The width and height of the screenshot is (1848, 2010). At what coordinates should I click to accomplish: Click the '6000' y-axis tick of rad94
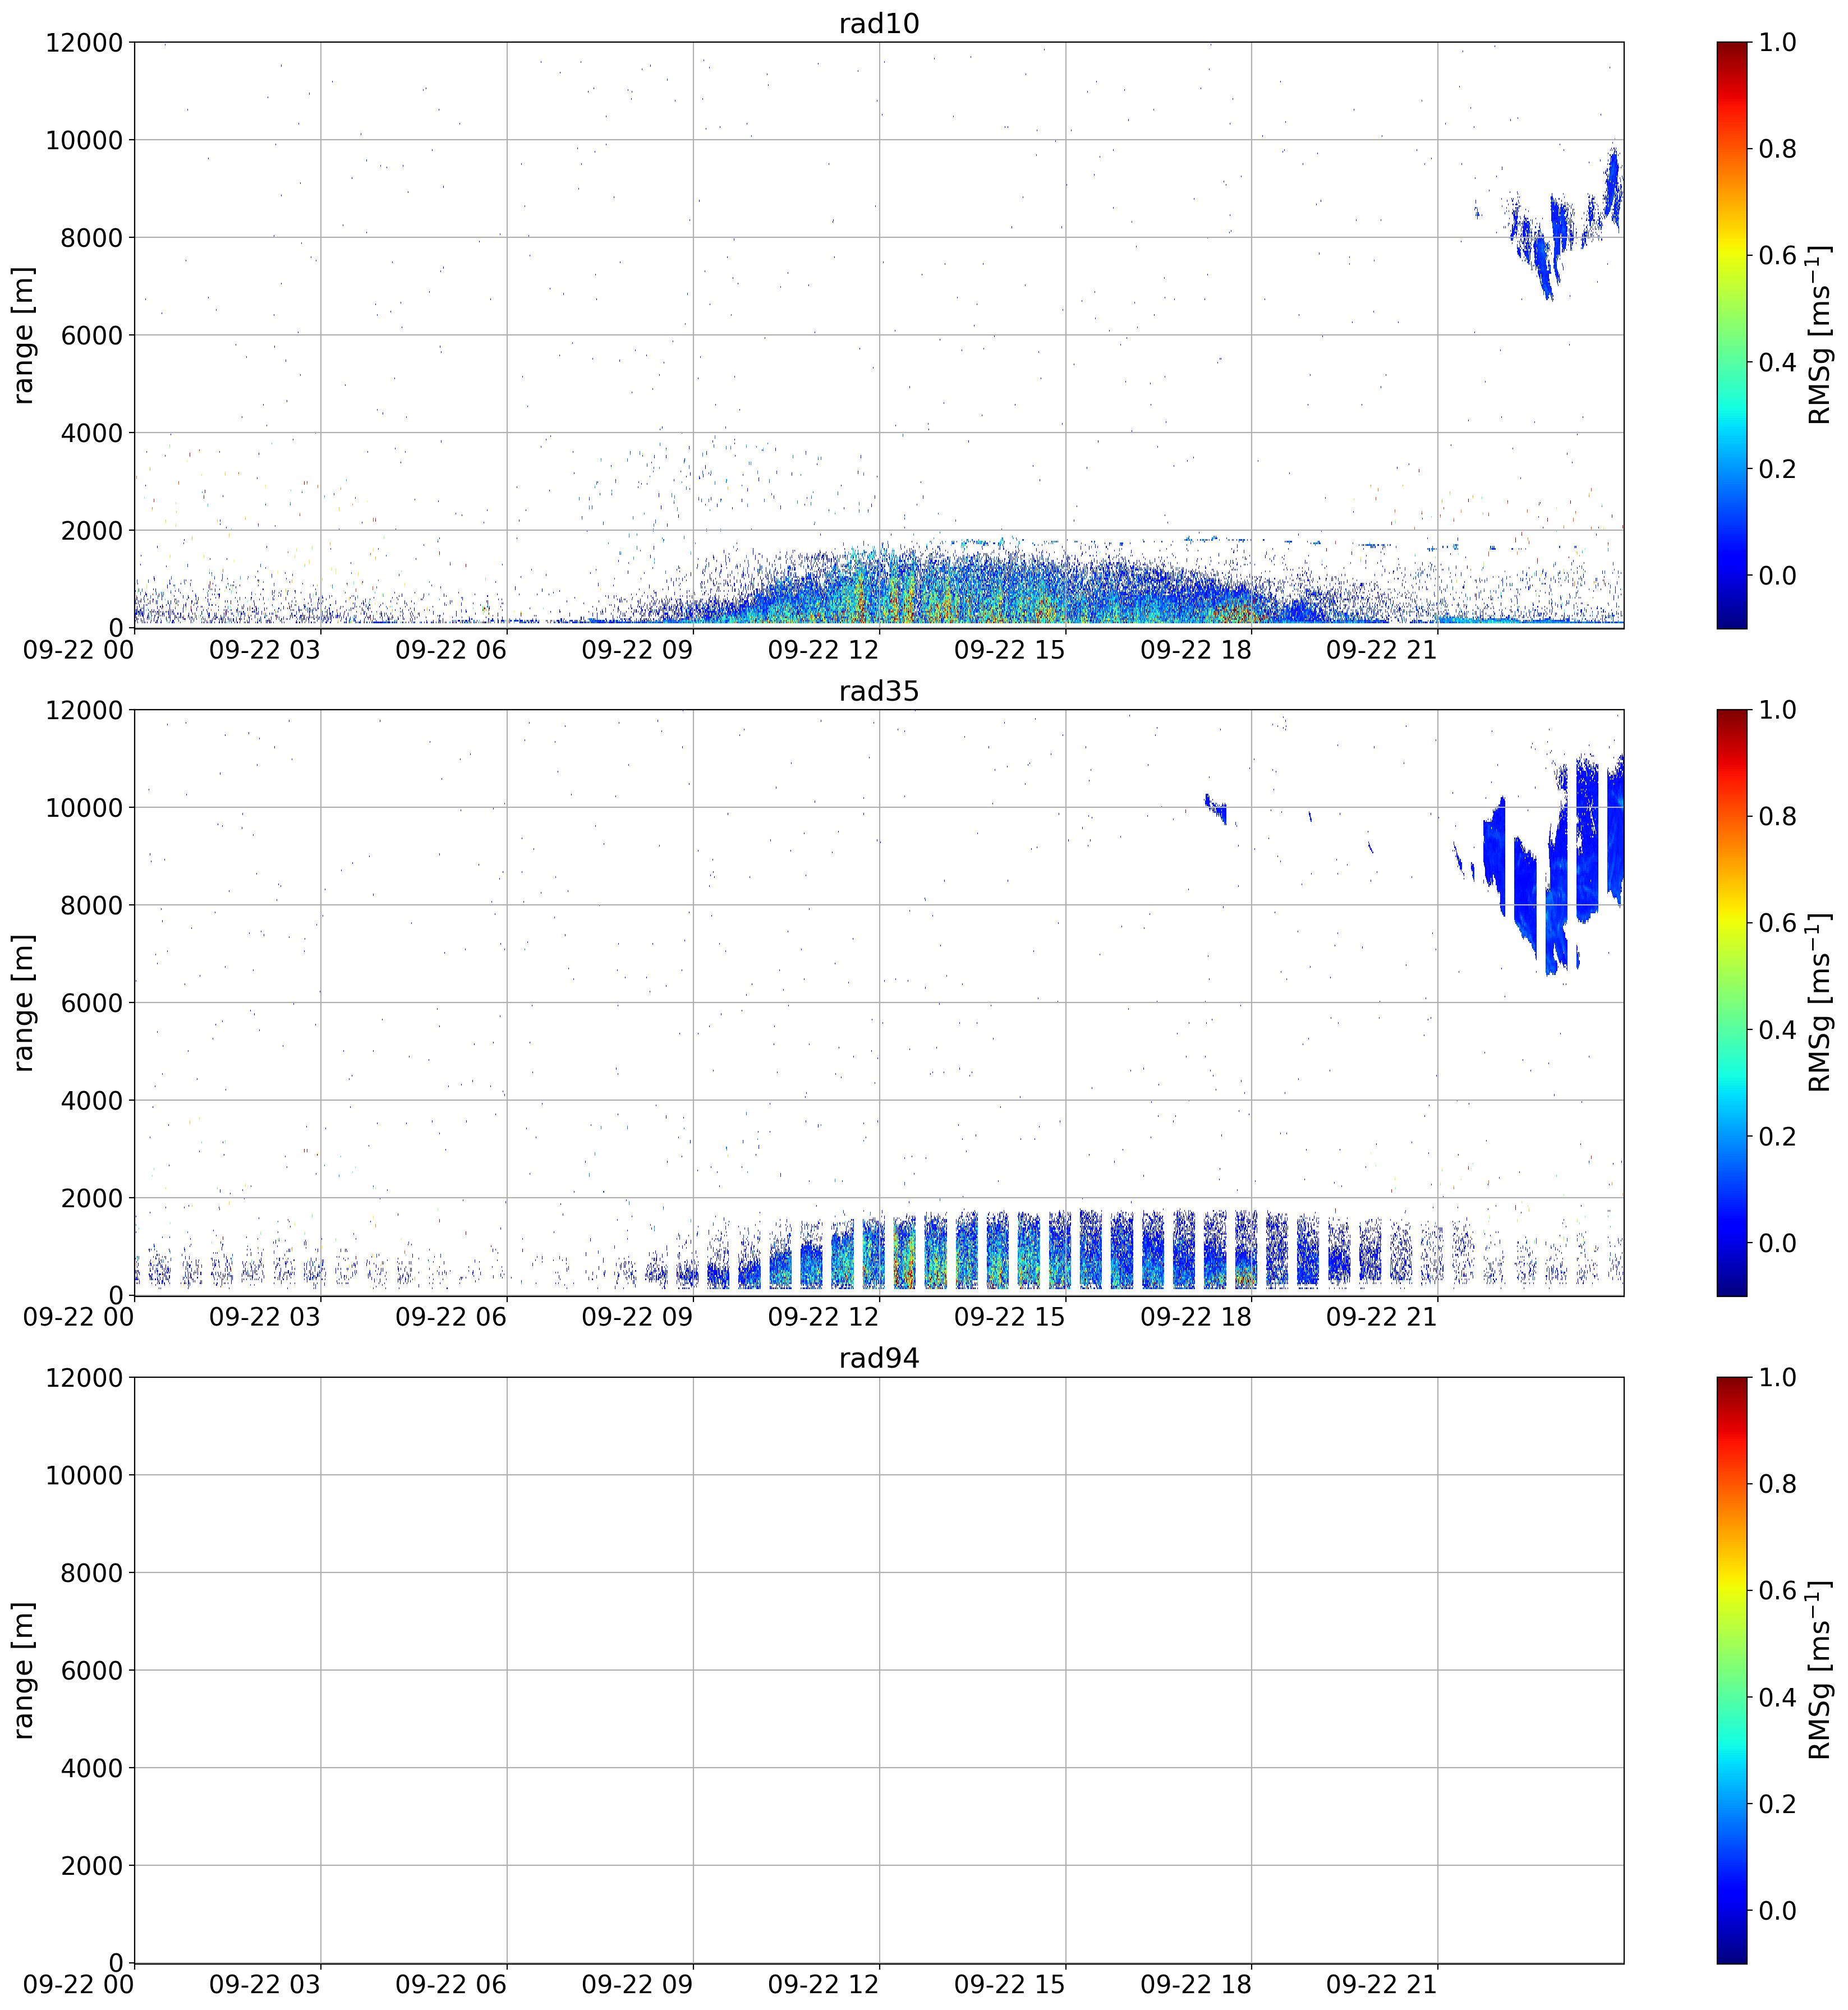click(91, 1670)
